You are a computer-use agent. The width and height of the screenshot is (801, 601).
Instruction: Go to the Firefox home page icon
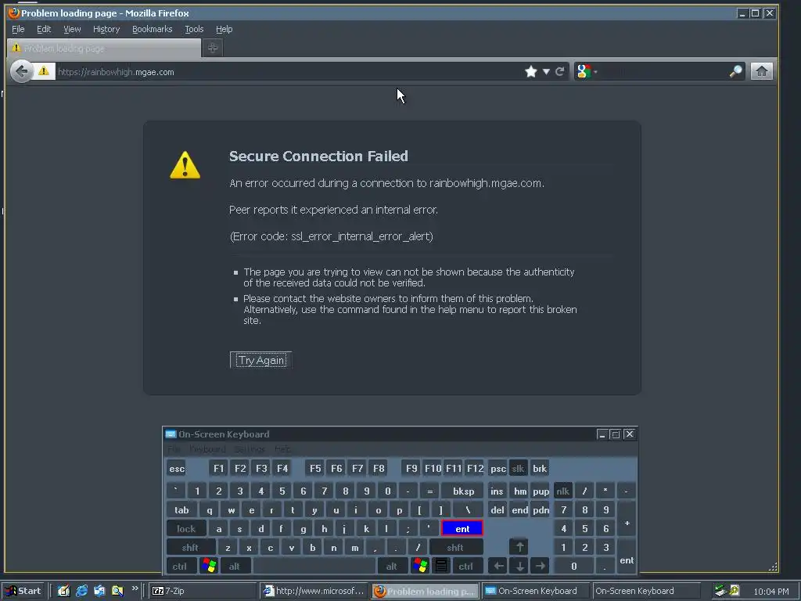(x=761, y=71)
